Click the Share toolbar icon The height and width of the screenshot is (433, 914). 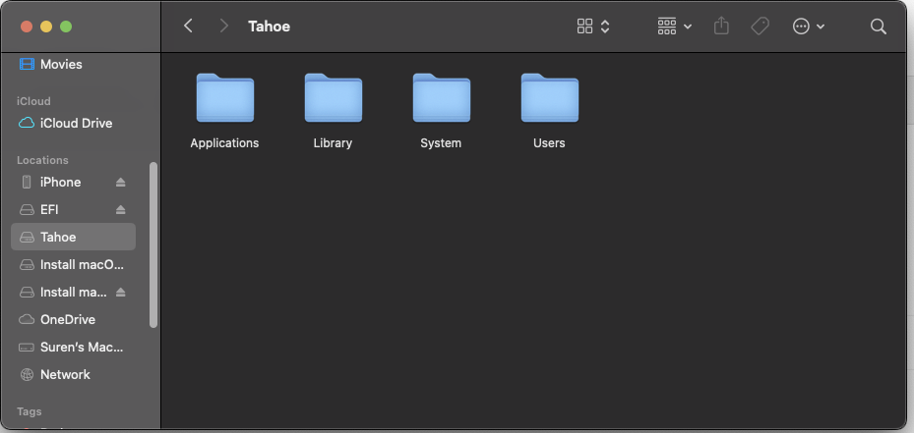(x=721, y=26)
